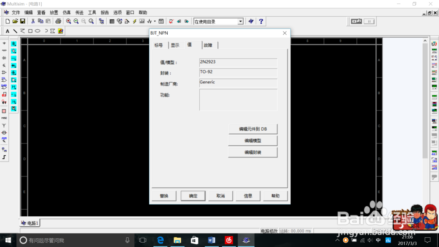Click the 替换 replace button
This screenshot has width=439, height=247.
[164, 196]
